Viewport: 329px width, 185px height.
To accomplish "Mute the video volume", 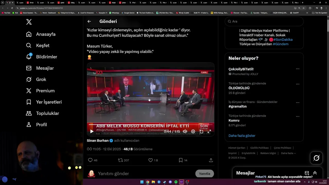I will click(x=185, y=132).
